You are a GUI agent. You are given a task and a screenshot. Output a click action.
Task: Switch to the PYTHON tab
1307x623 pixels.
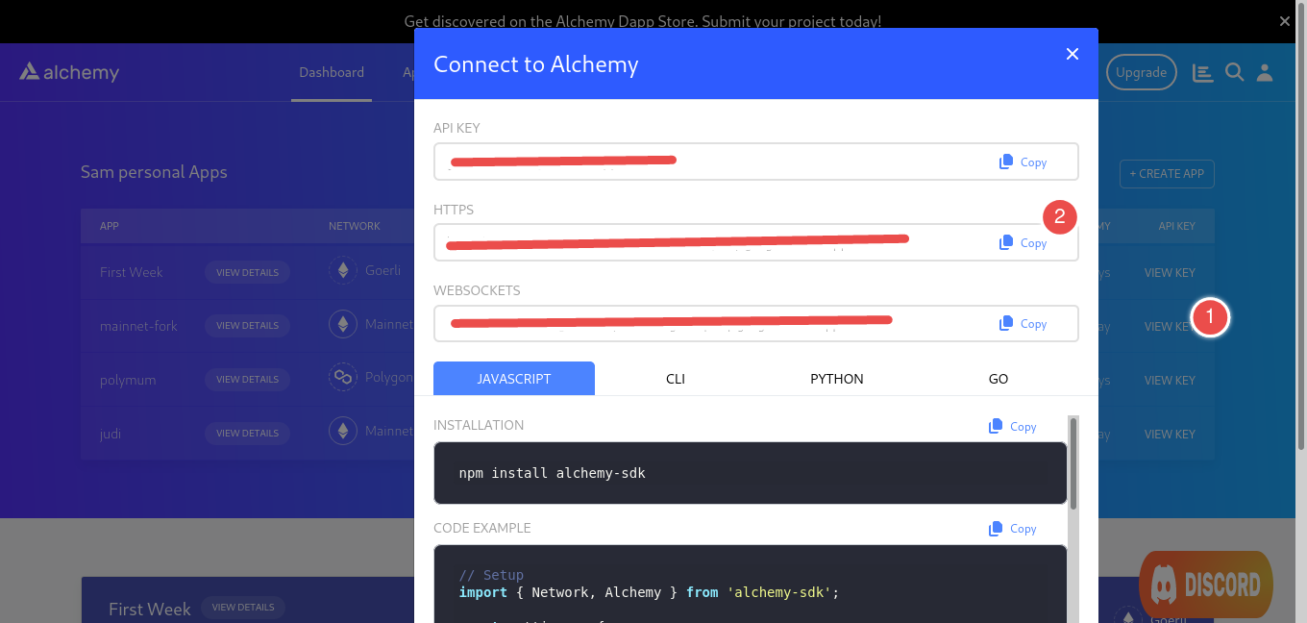coord(837,378)
